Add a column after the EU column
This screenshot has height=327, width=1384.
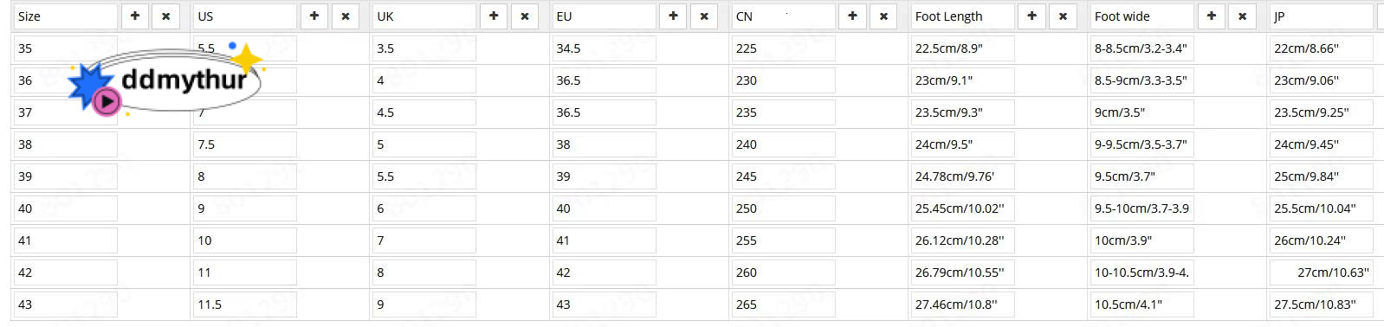tap(673, 16)
